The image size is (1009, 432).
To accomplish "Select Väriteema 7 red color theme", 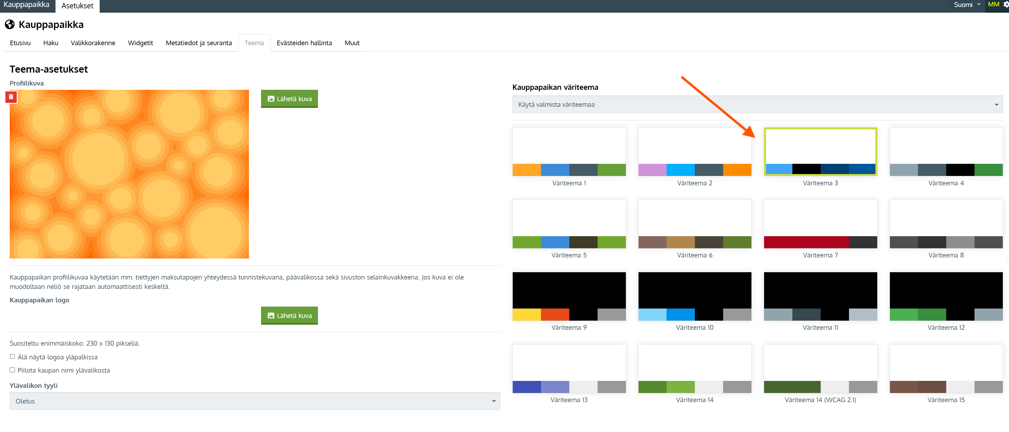I will tap(820, 224).
